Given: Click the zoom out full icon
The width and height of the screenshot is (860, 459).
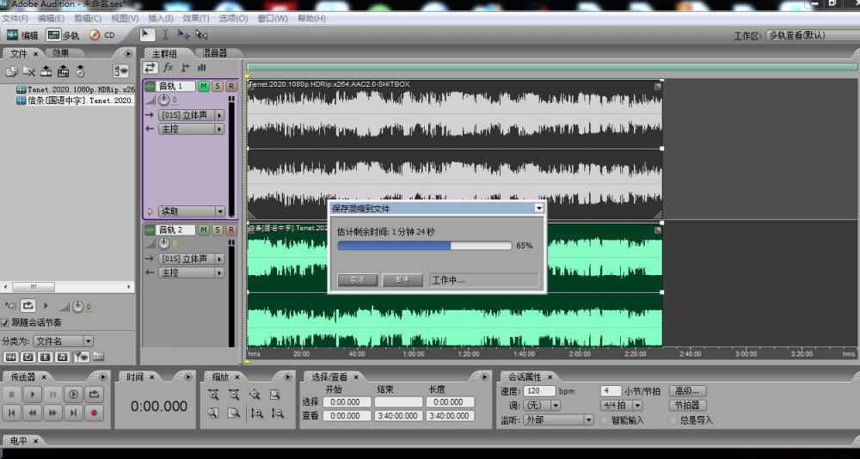Looking at the screenshot, I should coord(255,394).
